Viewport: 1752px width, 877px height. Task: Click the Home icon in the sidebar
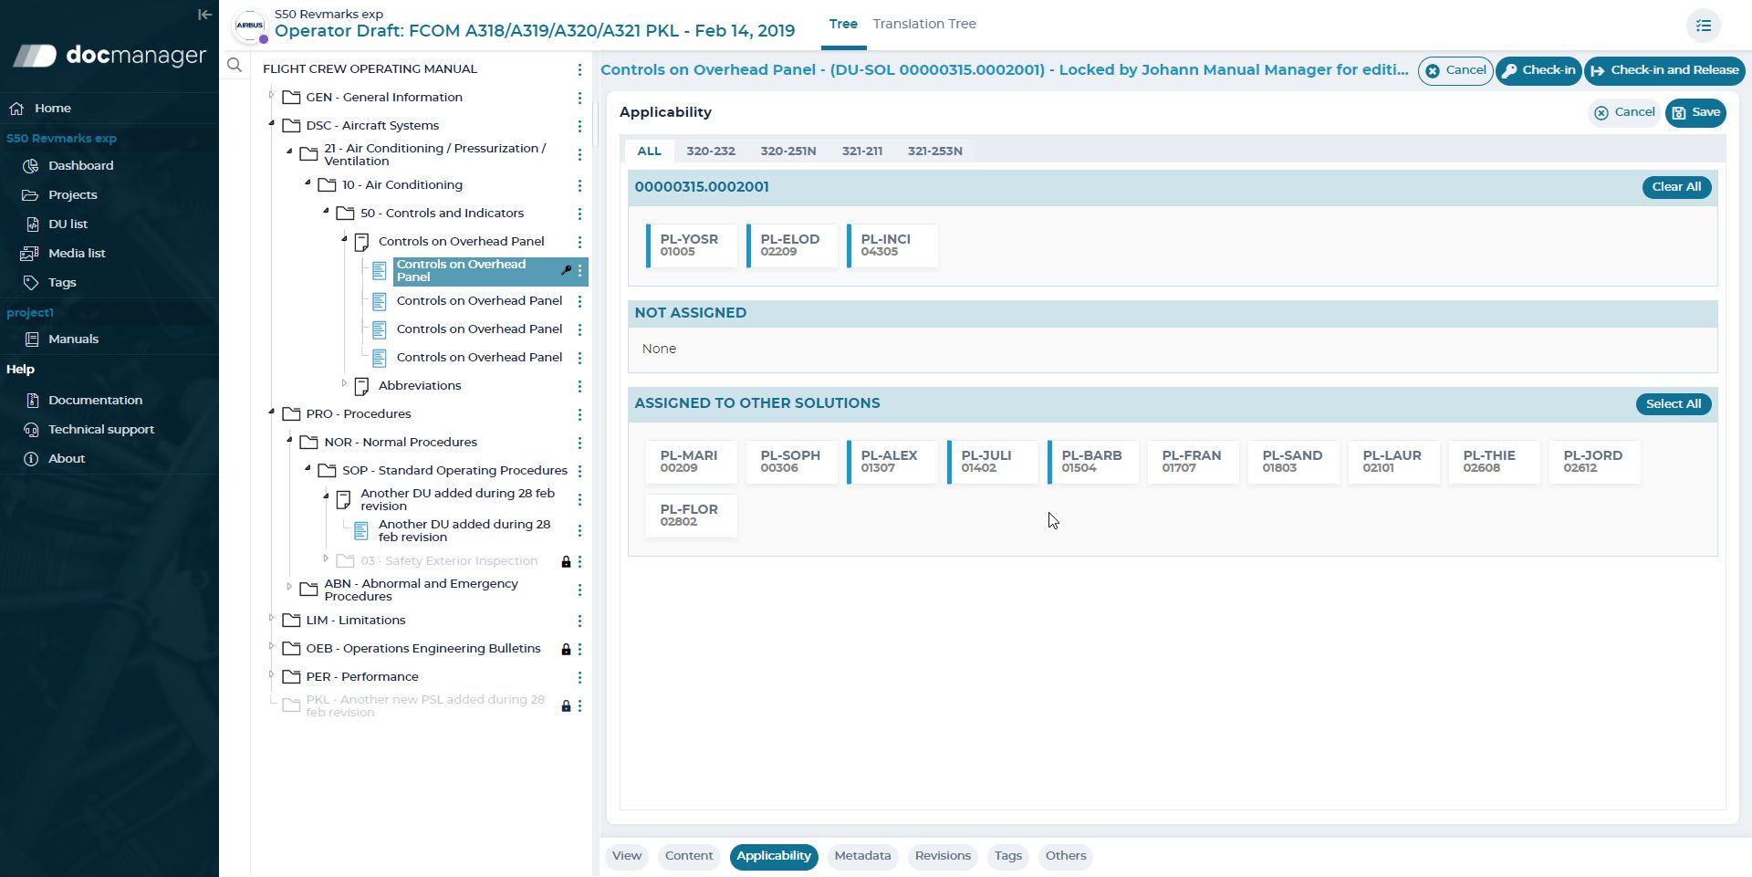pyautogui.click(x=16, y=108)
